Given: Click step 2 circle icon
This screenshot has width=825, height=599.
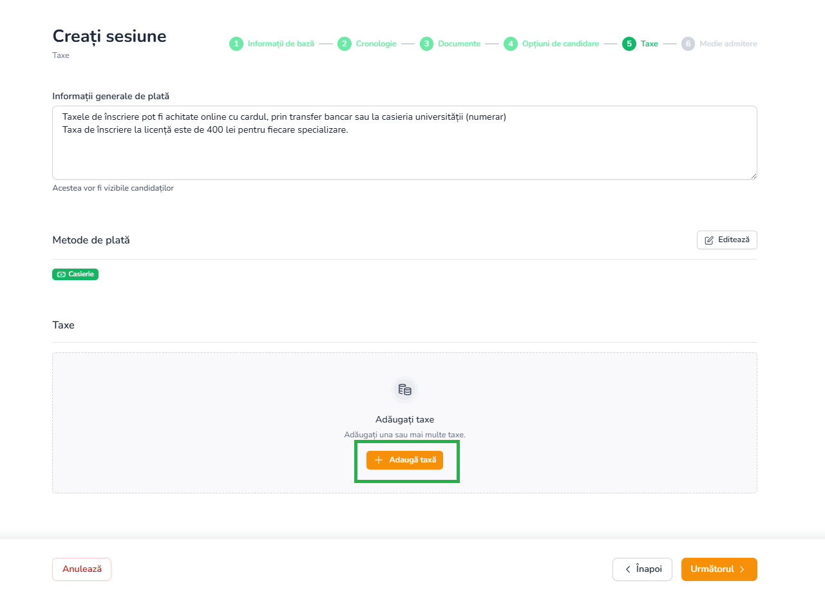Looking at the screenshot, I should point(345,44).
